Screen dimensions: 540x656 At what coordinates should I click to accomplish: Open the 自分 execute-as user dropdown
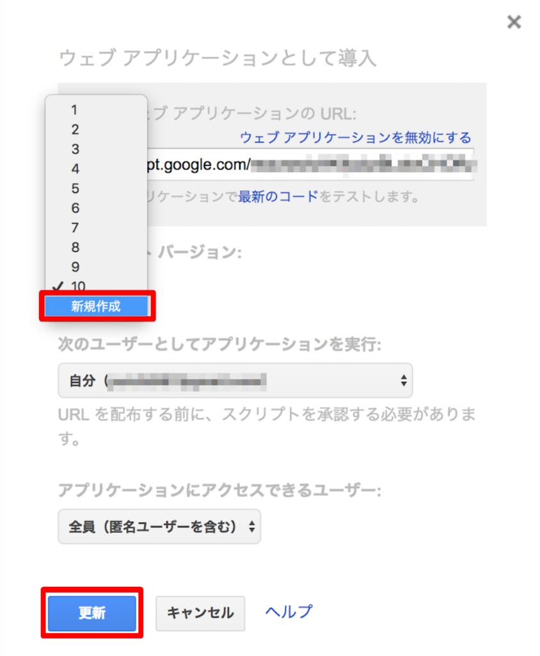[x=235, y=381]
